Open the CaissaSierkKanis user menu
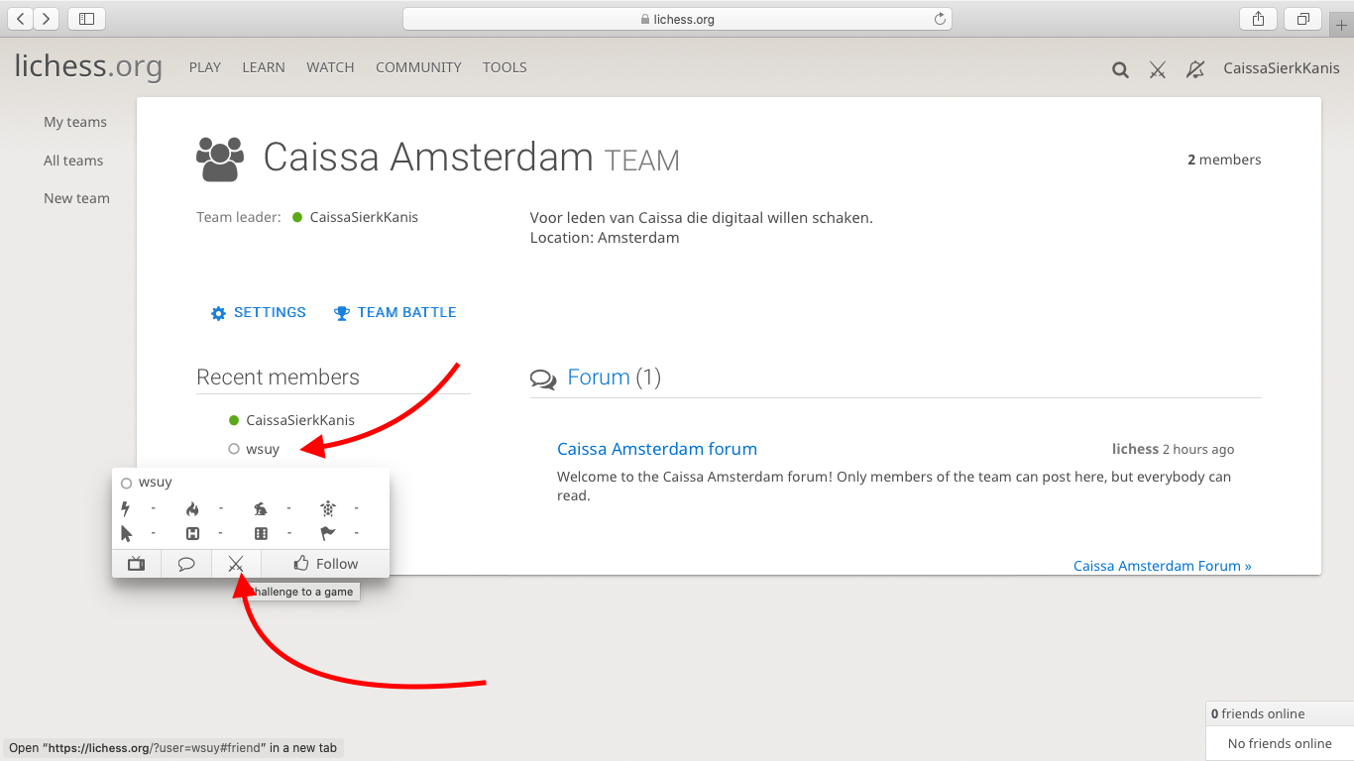This screenshot has width=1354, height=761. click(x=1282, y=68)
